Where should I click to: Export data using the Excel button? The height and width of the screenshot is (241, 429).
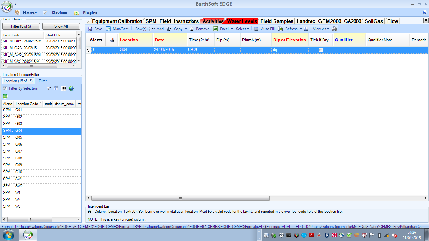tap(221, 29)
